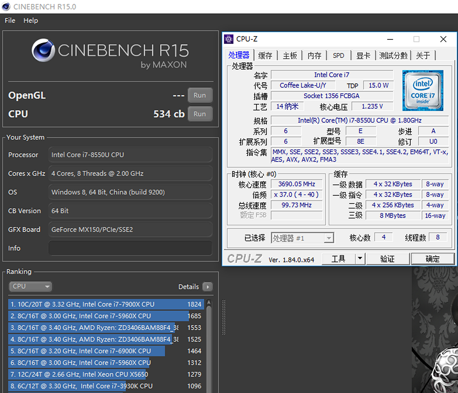
Task: Click the Intel Core i7 logo badge
Action: tap(422, 90)
